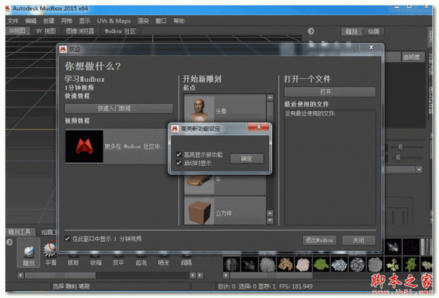The height and width of the screenshot is (298, 439).
Task: Pick the gray blob stamp left of the tan stamp
Action: [267, 264]
